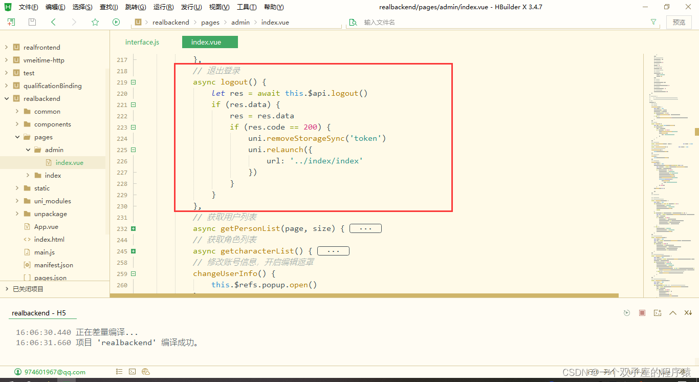699x382 pixels.
Task: Go forward with the right arrow icon
Action: [x=74, y=22]
